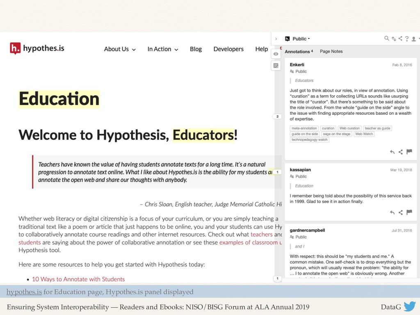
Task: Click the bucket marker showing 2 annotations
Action: 277,116
